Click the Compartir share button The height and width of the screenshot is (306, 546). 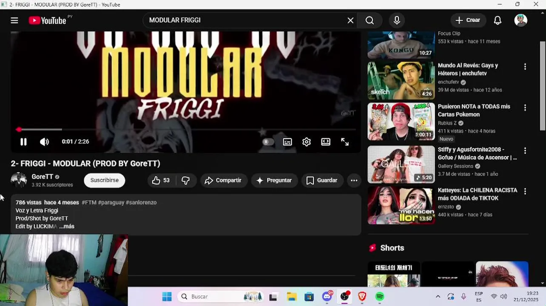[x=224, y=180]
